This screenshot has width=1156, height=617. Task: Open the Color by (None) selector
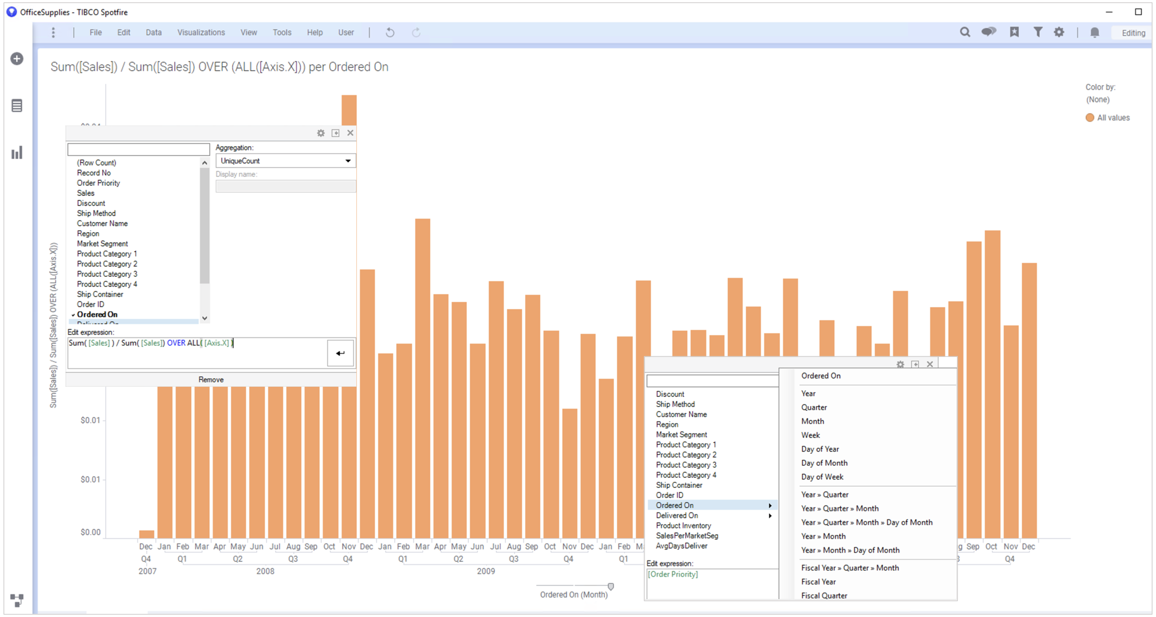coord(1098,100)
